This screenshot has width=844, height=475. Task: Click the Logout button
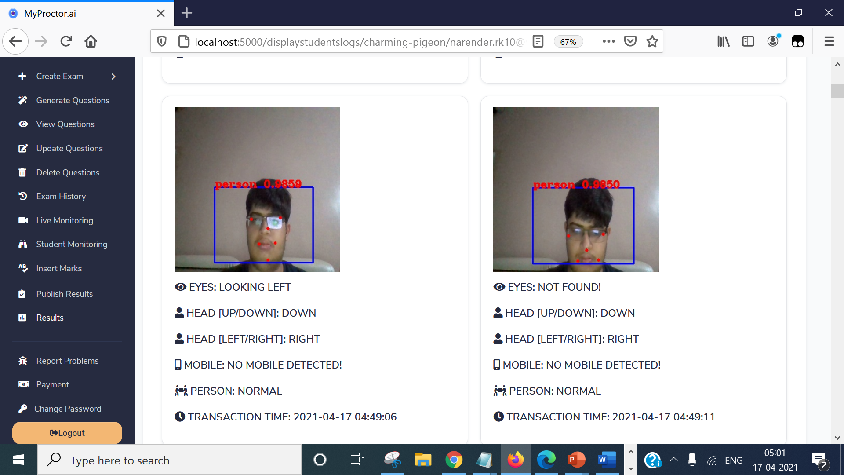[67, 433]
